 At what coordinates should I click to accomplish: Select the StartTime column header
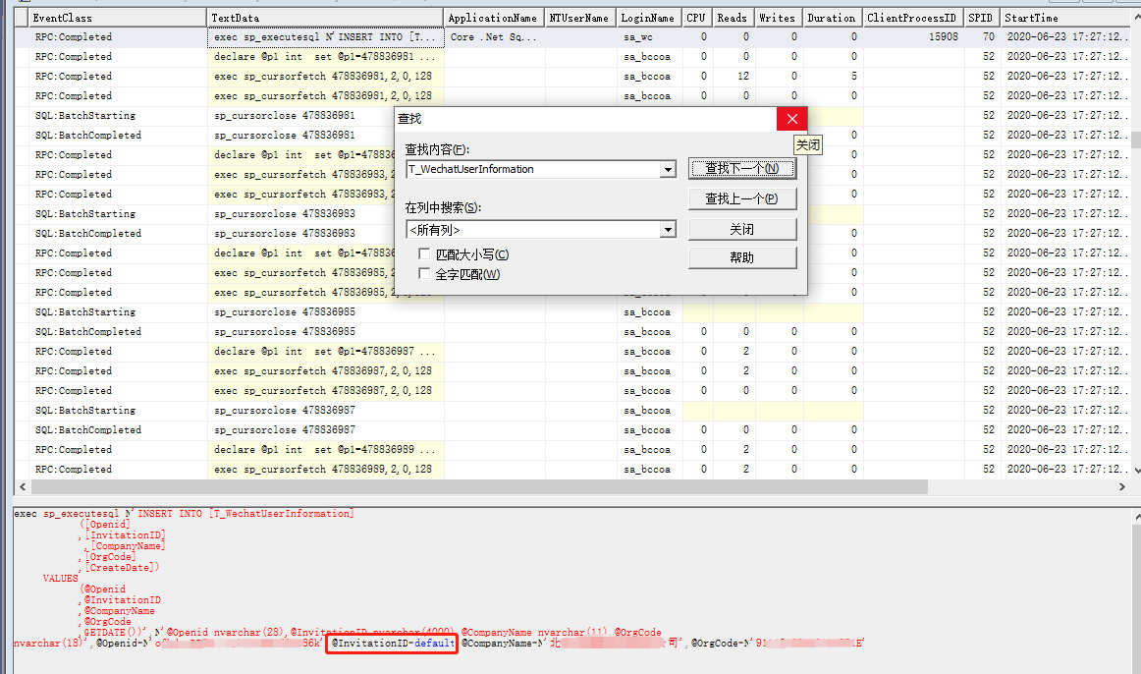point(1065,17)
